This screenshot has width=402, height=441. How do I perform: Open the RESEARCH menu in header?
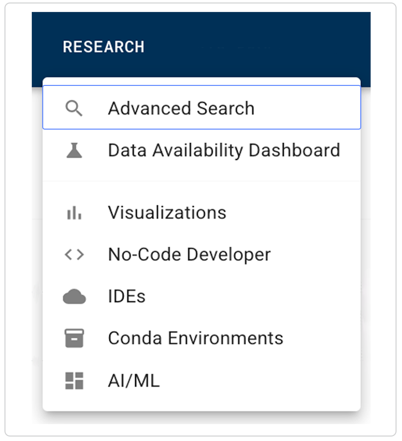tap(103, 47)
